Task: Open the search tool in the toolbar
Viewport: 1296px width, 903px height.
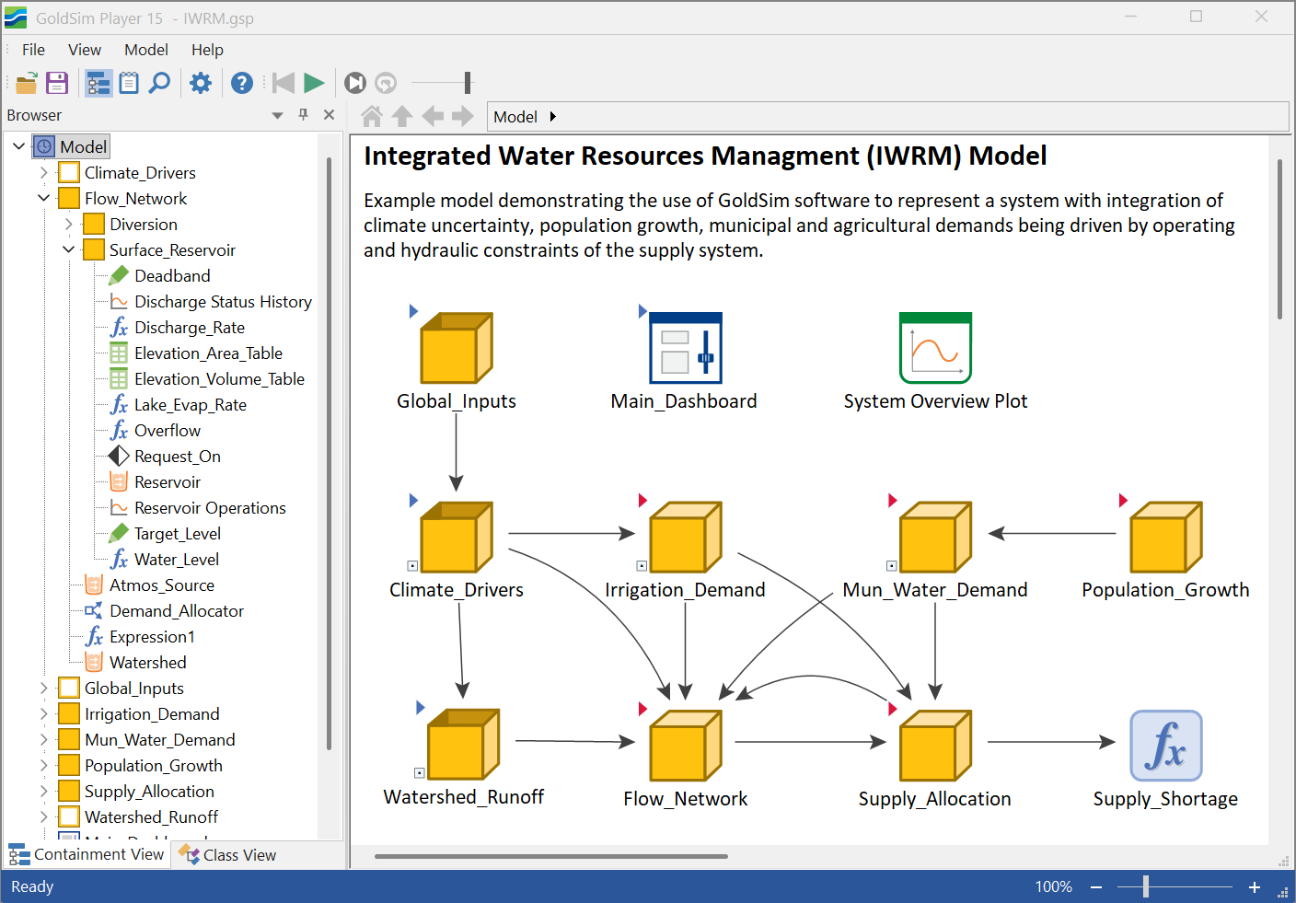Action: pyautogui.click(x=160, y=83)
